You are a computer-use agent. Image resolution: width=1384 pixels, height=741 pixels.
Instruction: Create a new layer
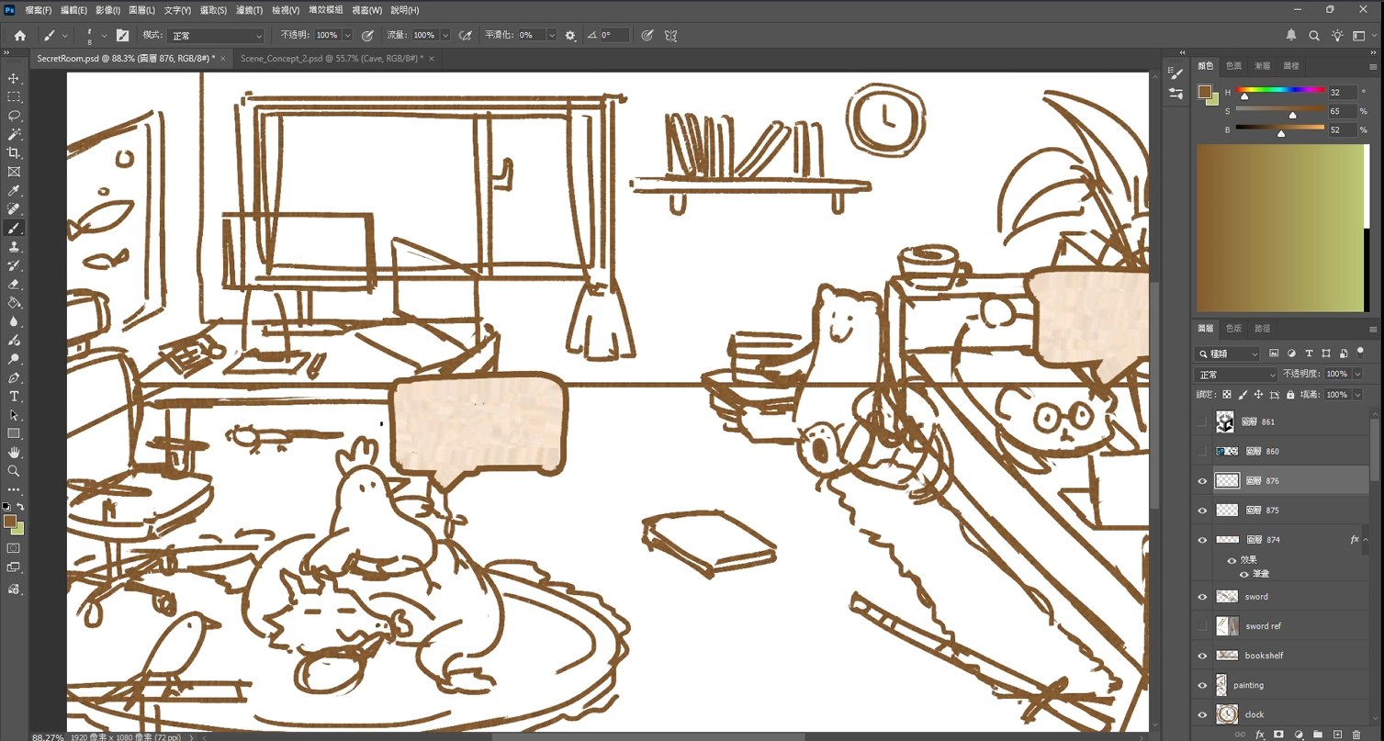pos(1337,735)
